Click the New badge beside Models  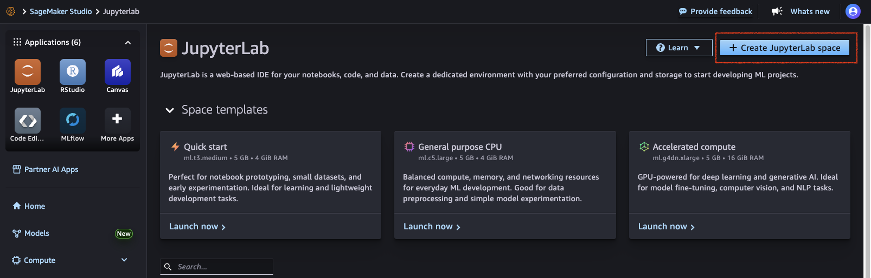coord(124,234)
